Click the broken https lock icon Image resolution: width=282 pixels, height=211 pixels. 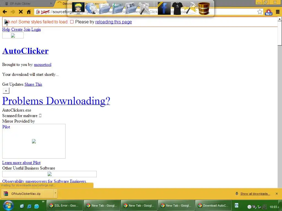coord(38,12)
